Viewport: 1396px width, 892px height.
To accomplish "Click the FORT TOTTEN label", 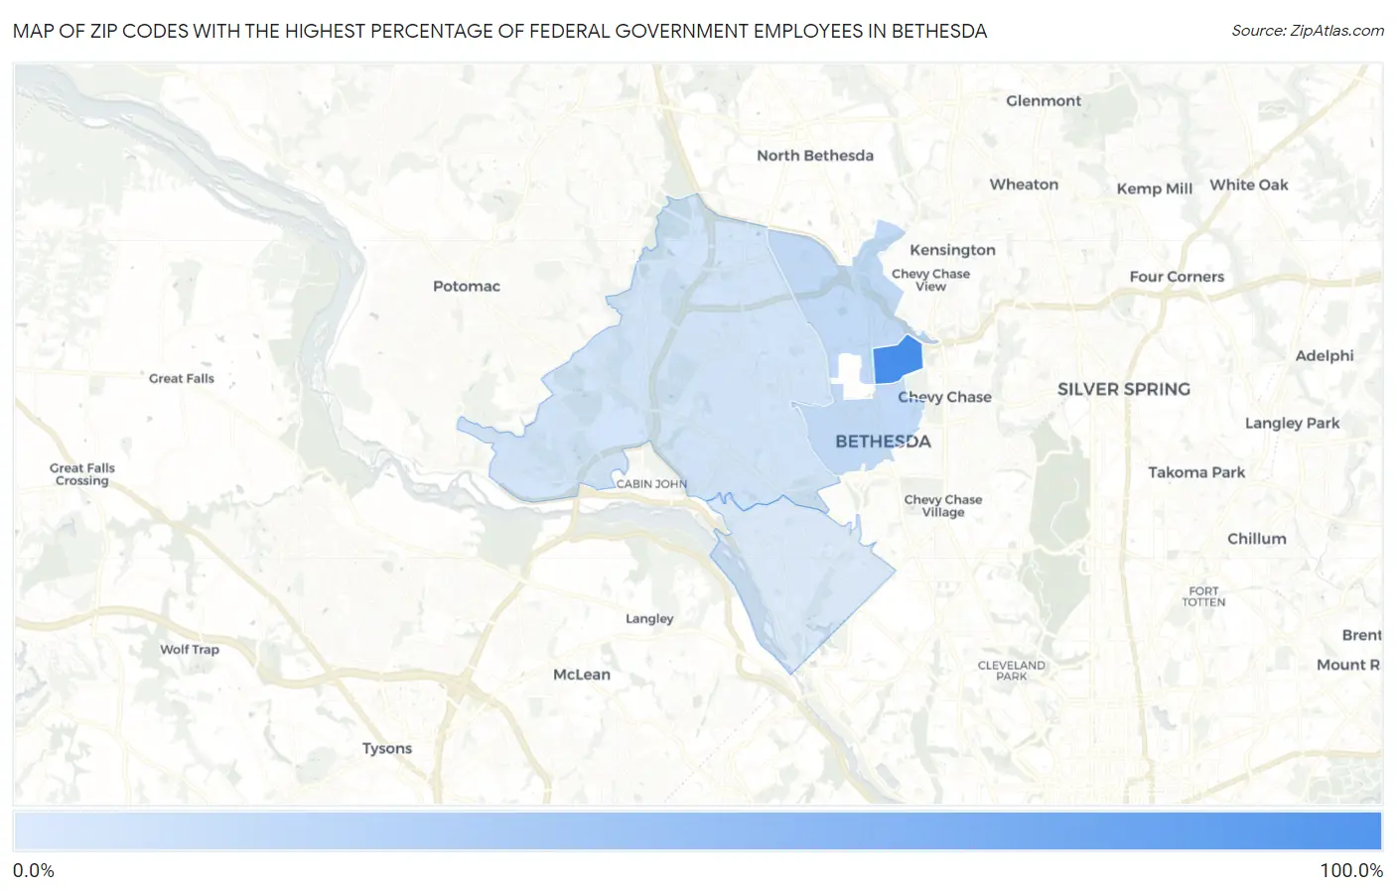I will [x=1203, y=596].
